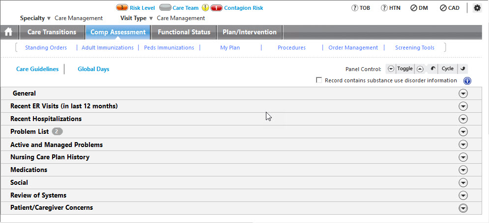Image resolution: width=489 pixels, height=223 pixels.
Task: Click the Medications panel title
Action: point(29,170)
